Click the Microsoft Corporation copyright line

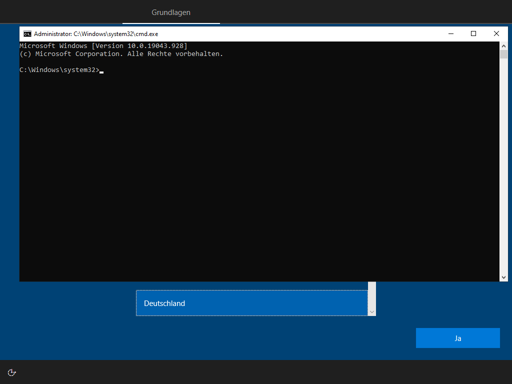pyautogui.click(x=121, y=54)
